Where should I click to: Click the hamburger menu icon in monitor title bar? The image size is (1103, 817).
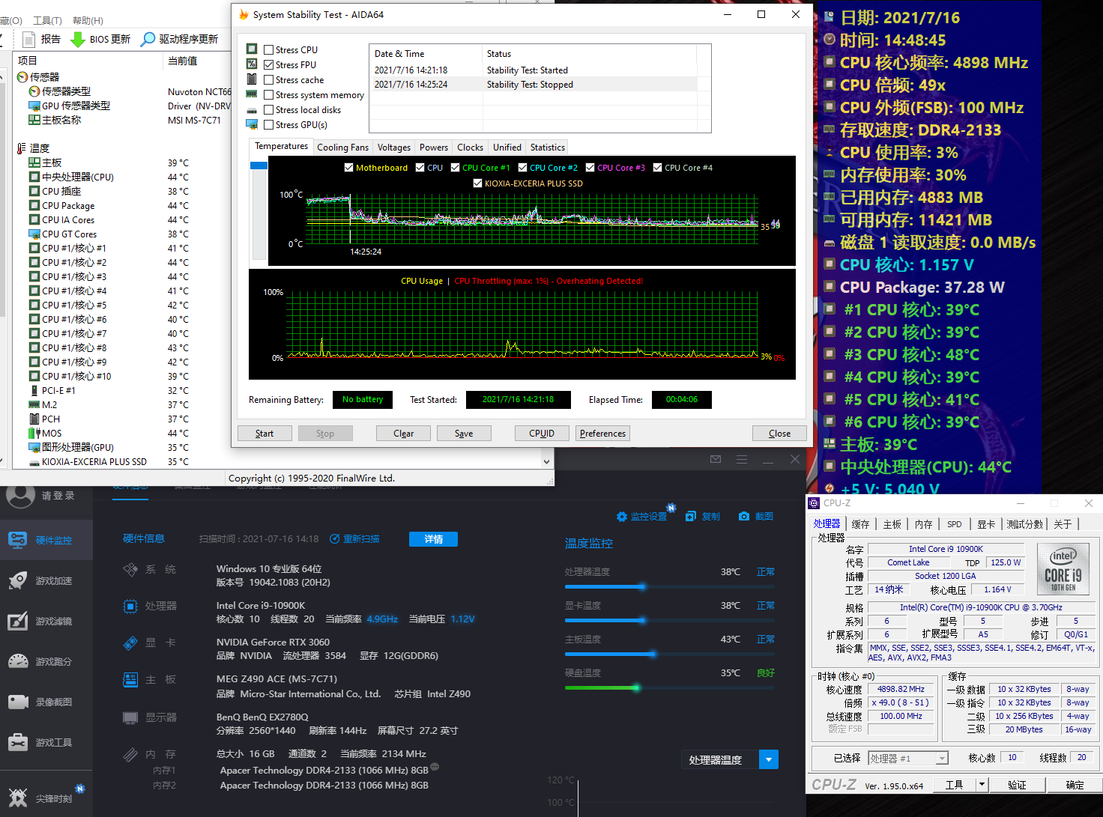coord(742,459)
